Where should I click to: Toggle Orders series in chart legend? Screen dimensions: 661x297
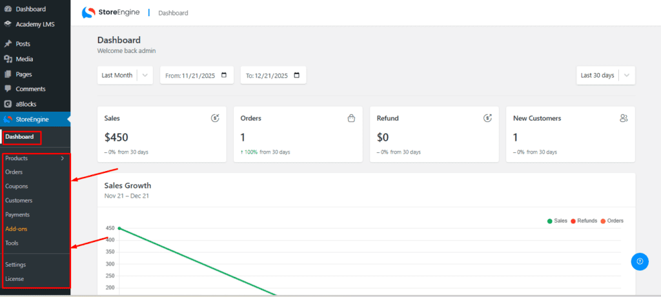coord(612,221)
